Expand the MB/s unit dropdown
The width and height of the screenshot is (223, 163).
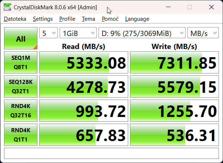(203, 33)
